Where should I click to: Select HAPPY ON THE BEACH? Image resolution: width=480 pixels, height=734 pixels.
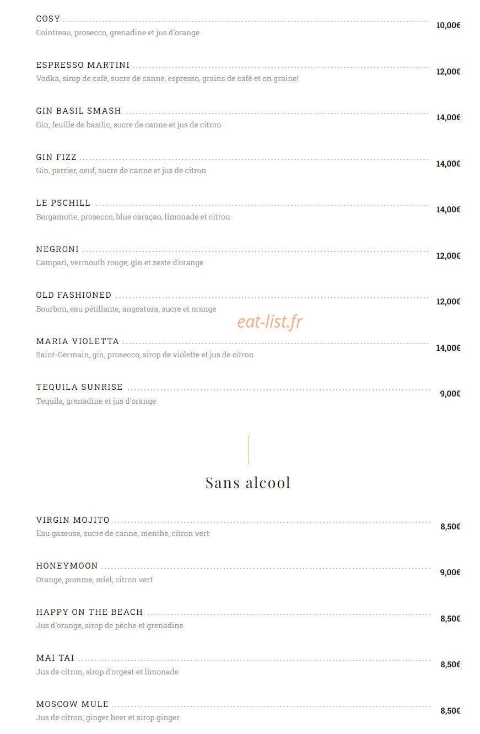click(89, 612)
